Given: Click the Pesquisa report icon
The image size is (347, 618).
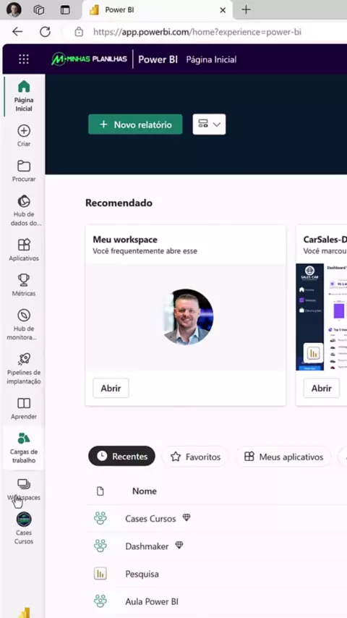Looking at the screenshot, I should [100, 573].
